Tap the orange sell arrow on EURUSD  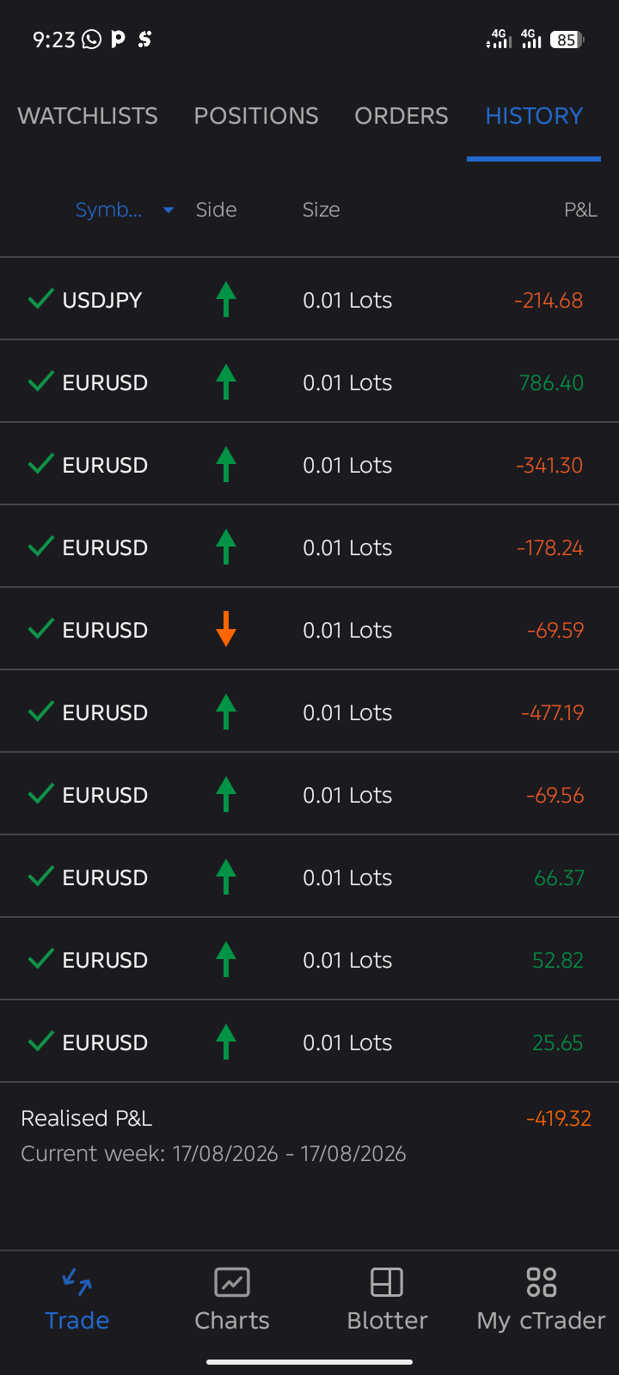pos(226,629)
